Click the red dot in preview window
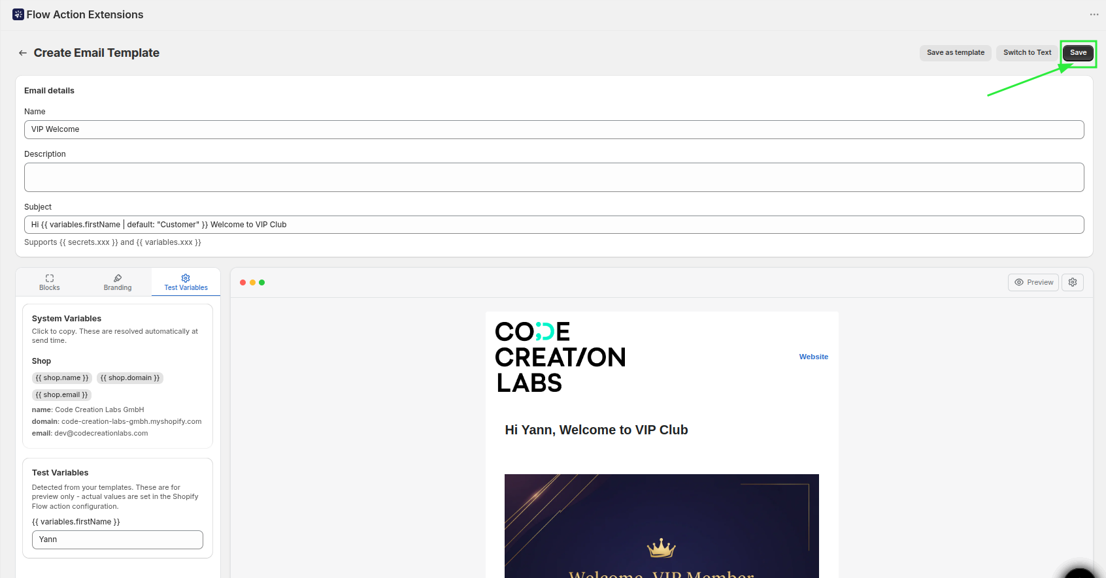 [243, 283]
